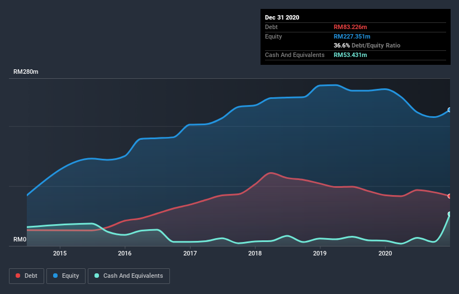The width and height of the screenshot is (459, 294).
Task: Click the blue Equity legend dot
Action: click(x=55, y=276)
